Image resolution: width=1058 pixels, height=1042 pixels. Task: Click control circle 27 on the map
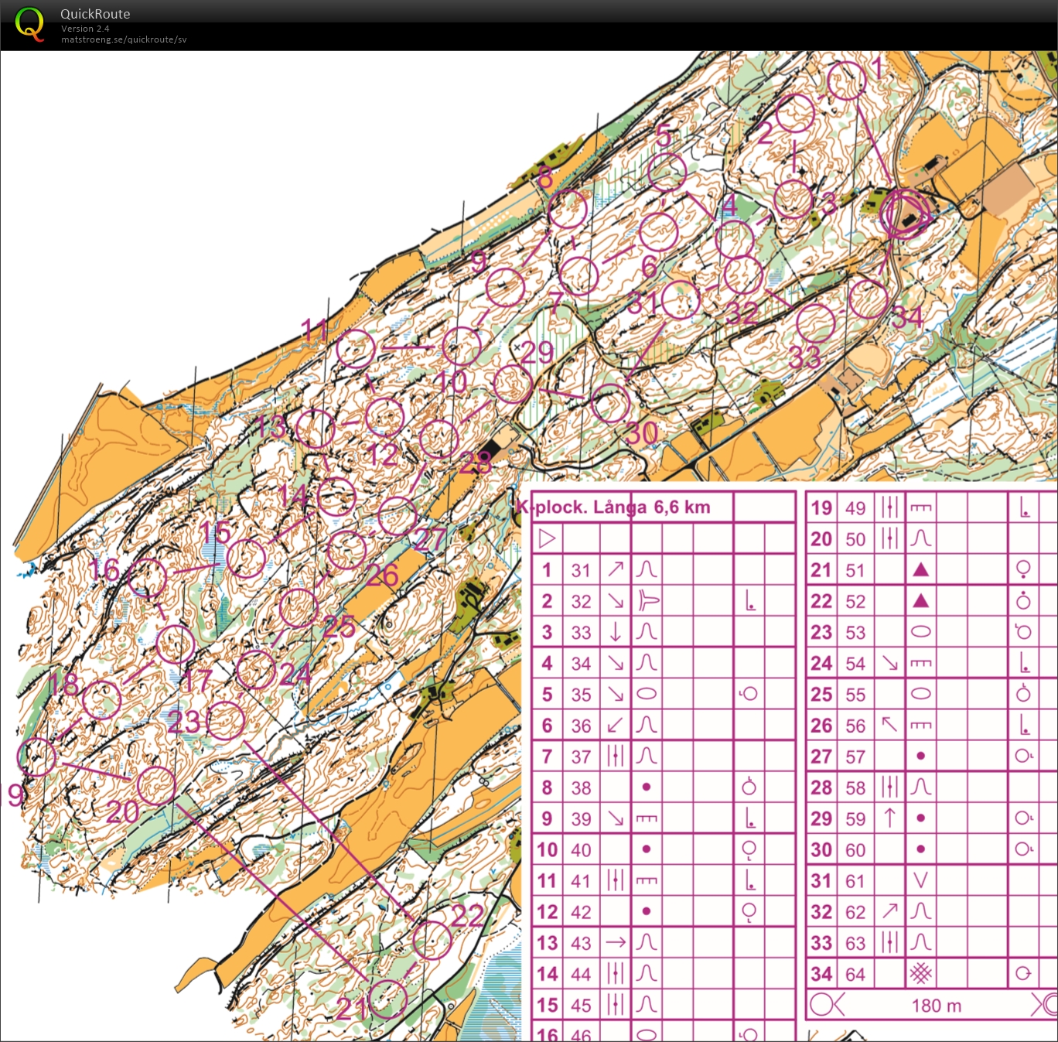coord(398,516)
